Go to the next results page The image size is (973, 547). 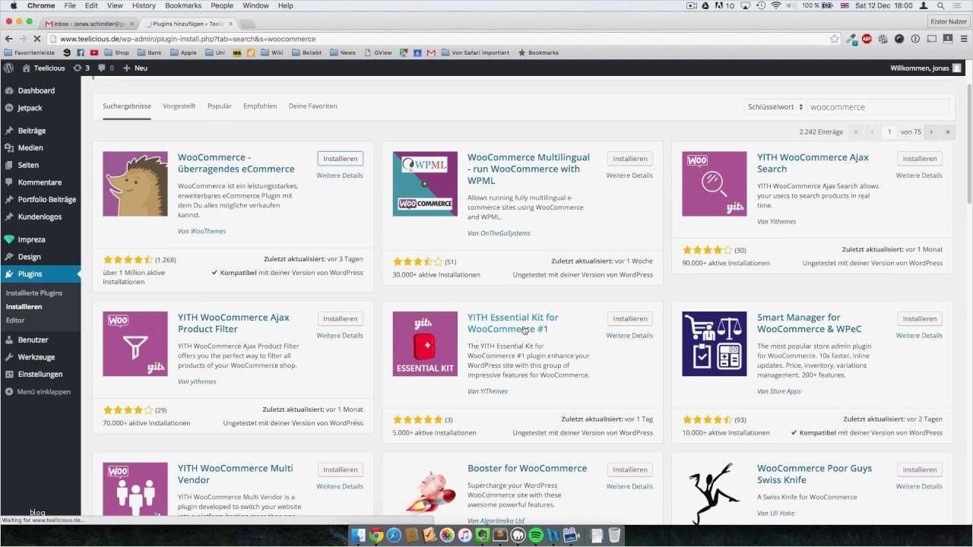point(930,132)
